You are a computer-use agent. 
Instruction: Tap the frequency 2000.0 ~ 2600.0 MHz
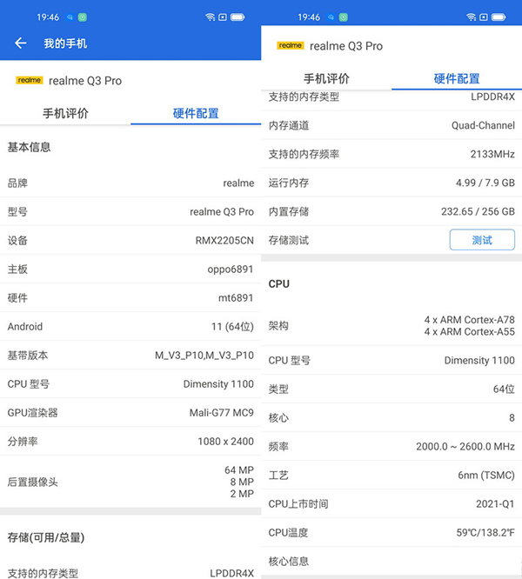point(465,447)
